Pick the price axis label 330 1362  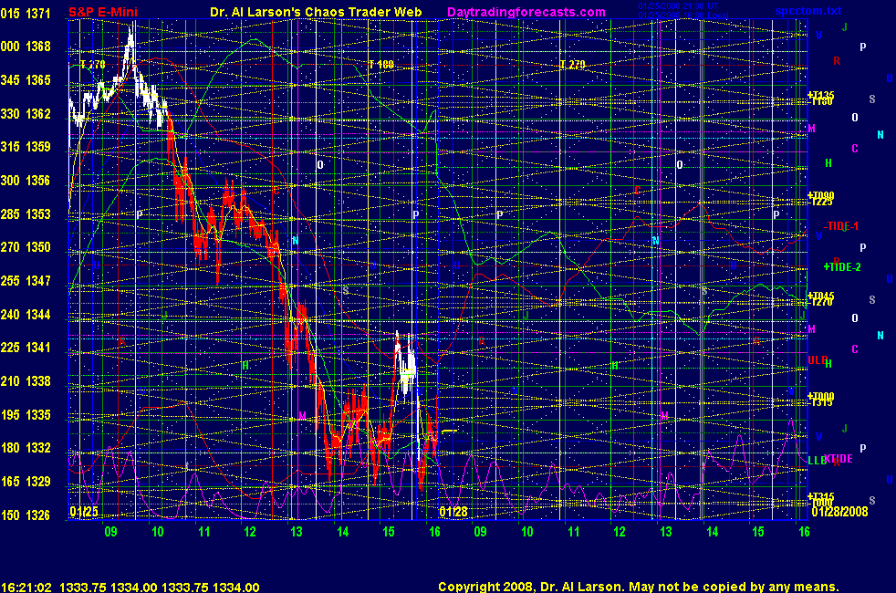point(26,114)
